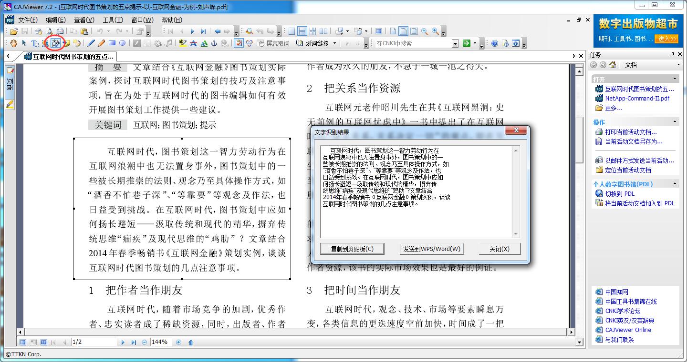Collapse the 操作 section in task pane
687x362 pixels.
(676, 121)
